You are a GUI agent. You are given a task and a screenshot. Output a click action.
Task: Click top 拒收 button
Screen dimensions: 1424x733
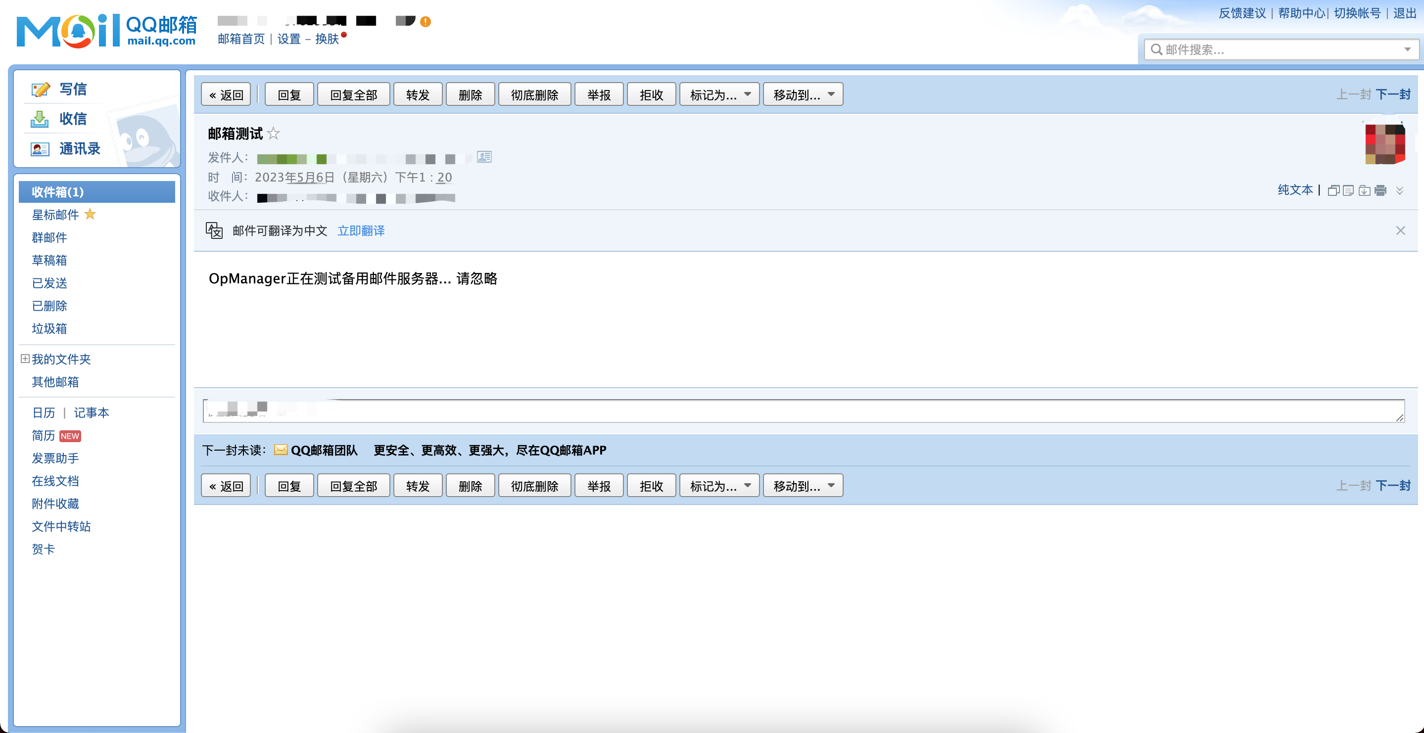click(652, 94)
